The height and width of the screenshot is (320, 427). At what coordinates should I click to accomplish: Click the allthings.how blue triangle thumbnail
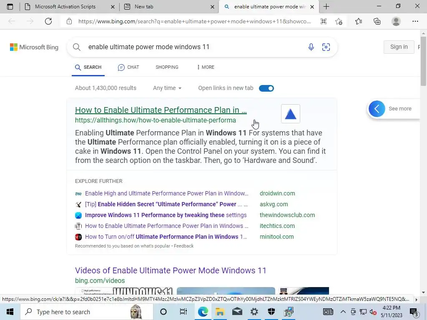[x=291, y=114]
